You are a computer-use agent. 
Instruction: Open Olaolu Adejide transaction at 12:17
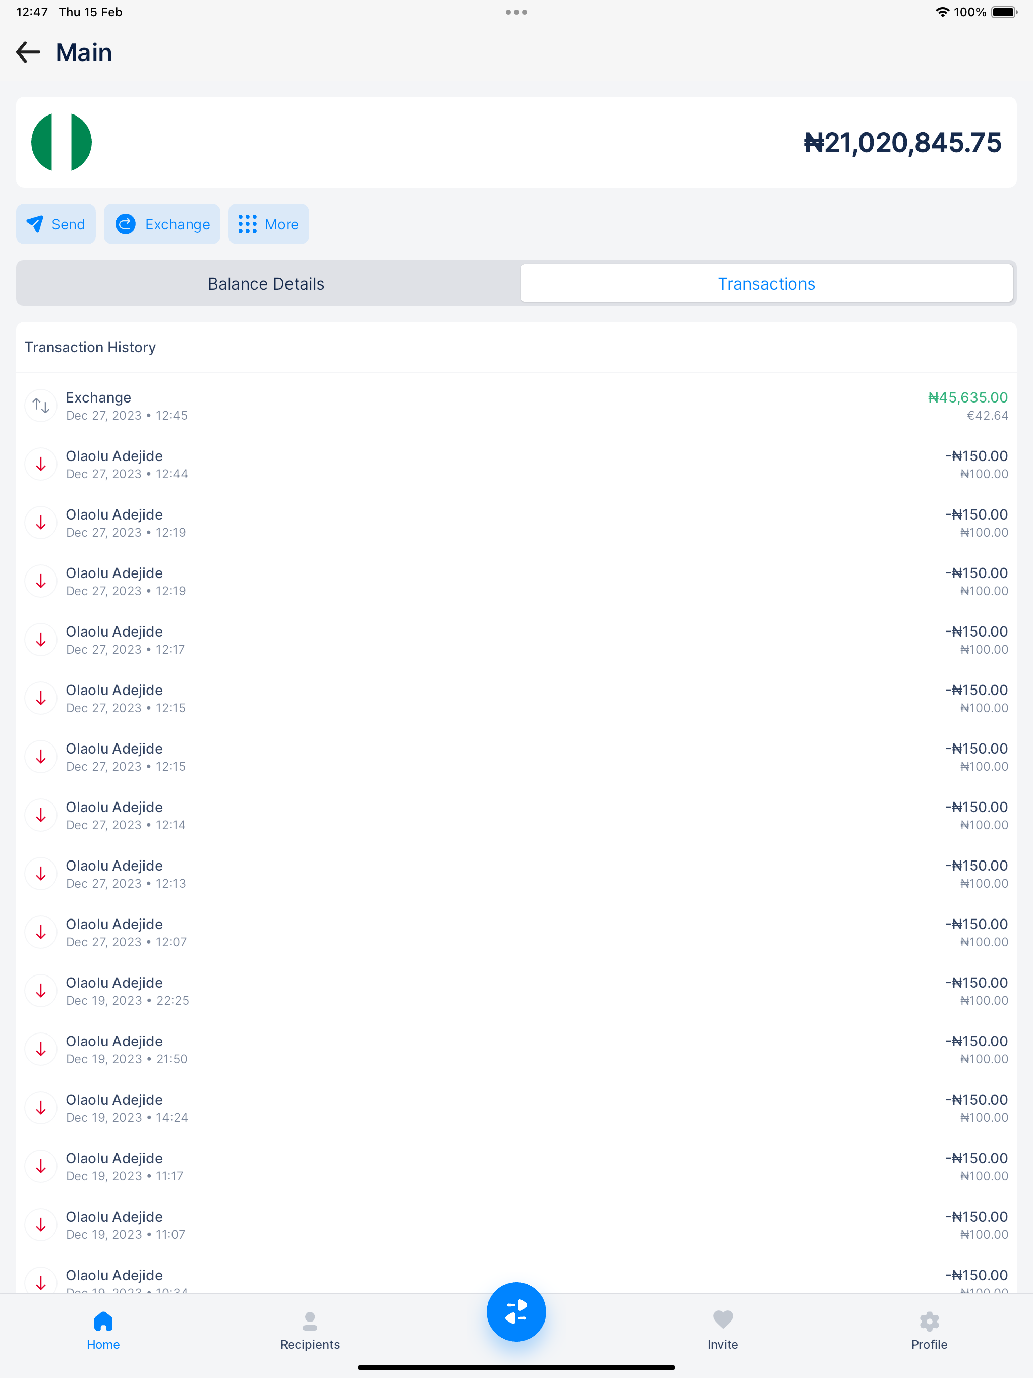coord(516,640)
